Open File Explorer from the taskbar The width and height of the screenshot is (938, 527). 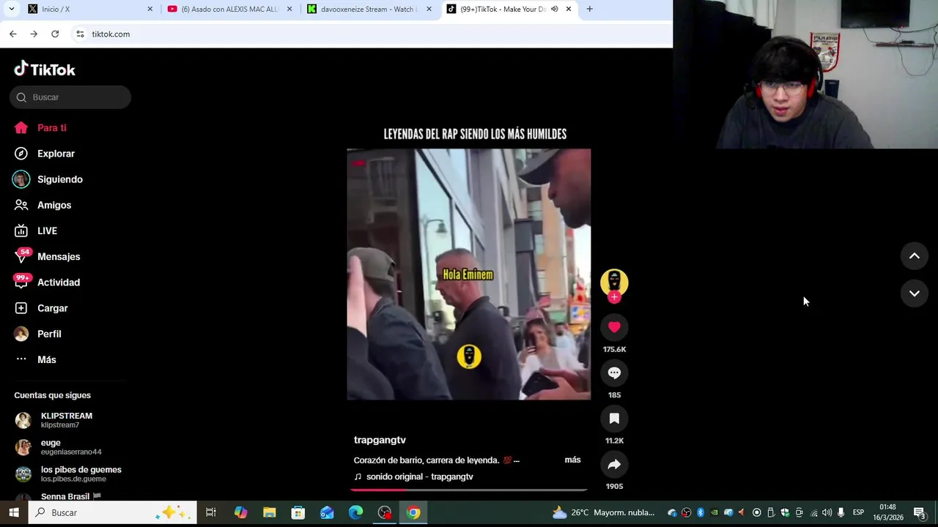[269, 512]
